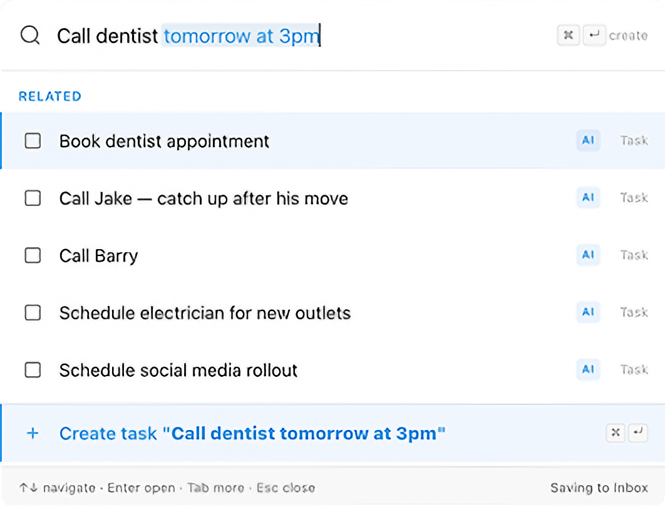This screenshot has width=665, height=507.
Task: Click the RELATED section header
Action: 49,96
